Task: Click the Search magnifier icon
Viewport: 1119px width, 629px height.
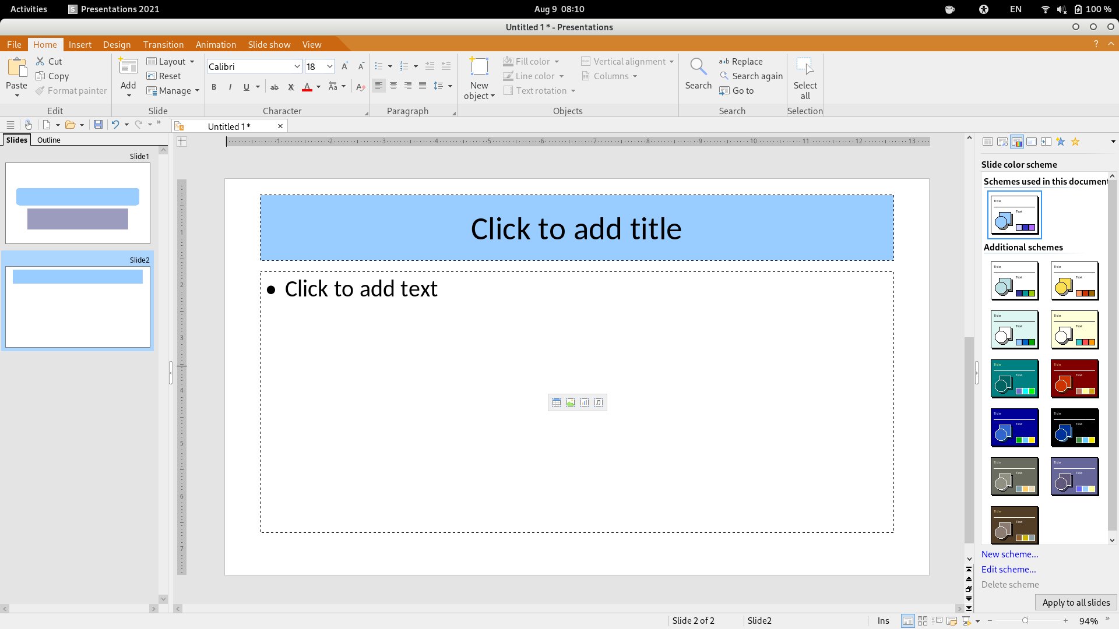Action: pyautogui.click(x=698, y=67)
